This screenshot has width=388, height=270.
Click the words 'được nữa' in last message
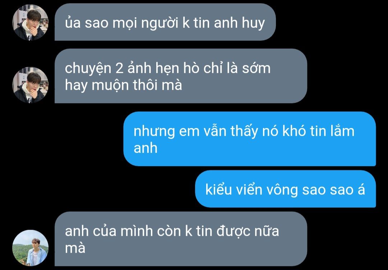pyautogui.click(x=248, y=231)
